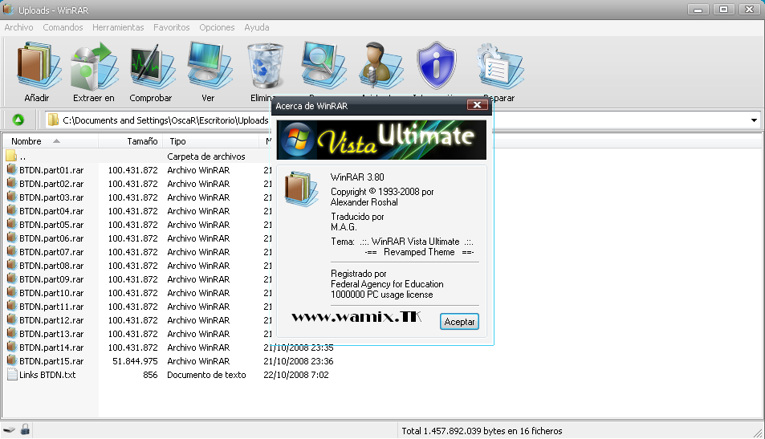The image size is (765, 439).
Task: Click the Reparar toolbar icon
Action: tap(500, 66)
